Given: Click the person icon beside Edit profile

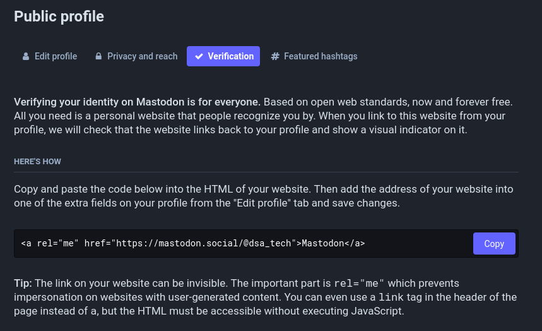Looking at the screenshot, I should (26, 56).
